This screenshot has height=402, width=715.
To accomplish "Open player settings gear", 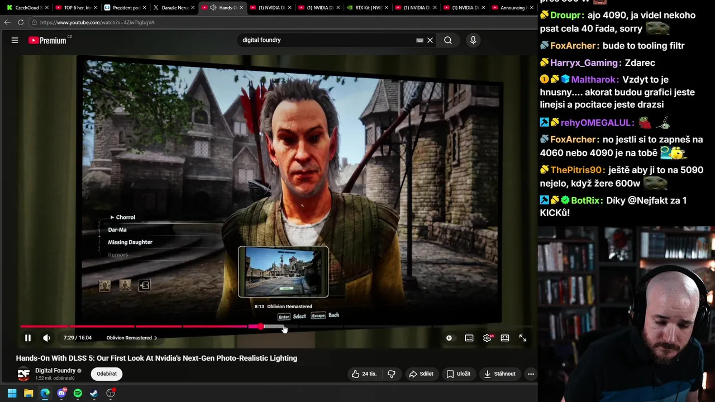I will click(x=487, y=338).
